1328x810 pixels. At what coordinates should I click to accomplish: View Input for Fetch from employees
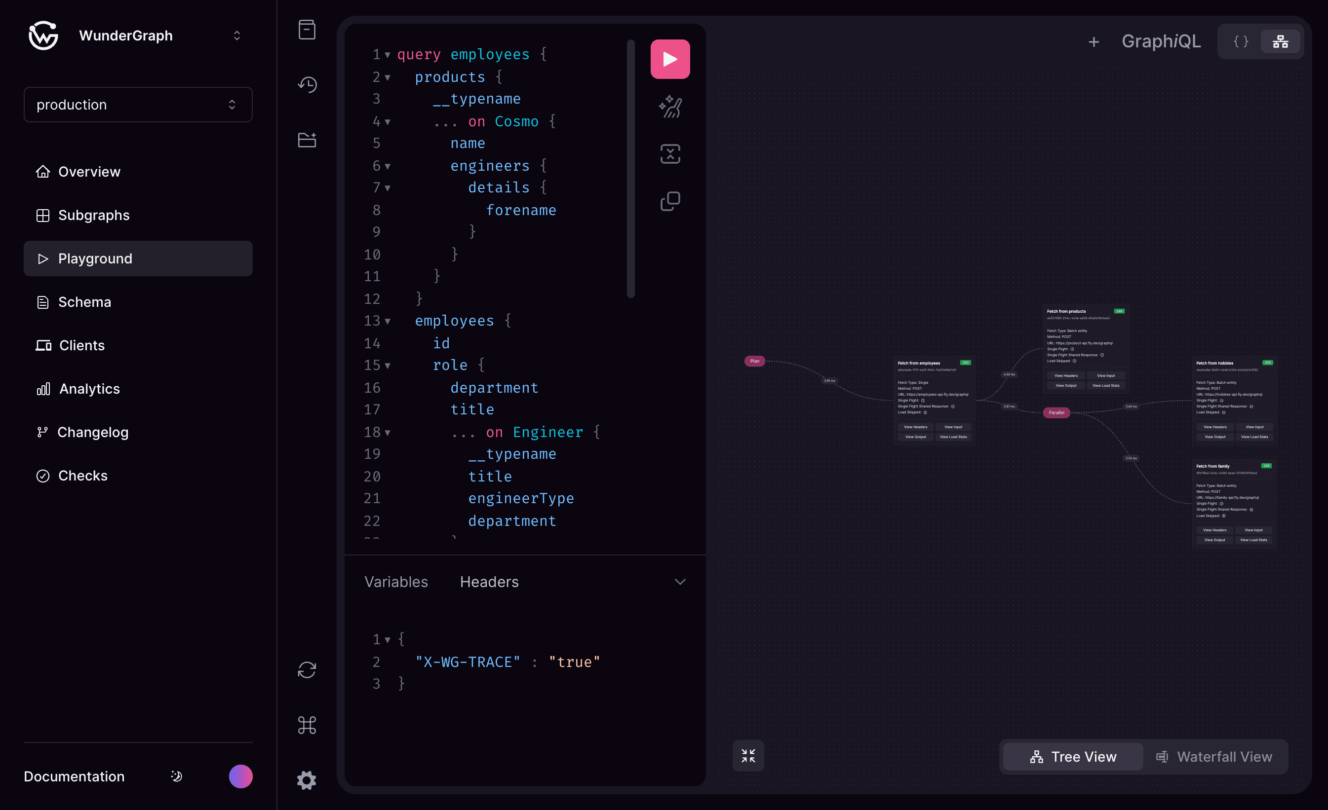pyautogui.click(x=953, y=427)
